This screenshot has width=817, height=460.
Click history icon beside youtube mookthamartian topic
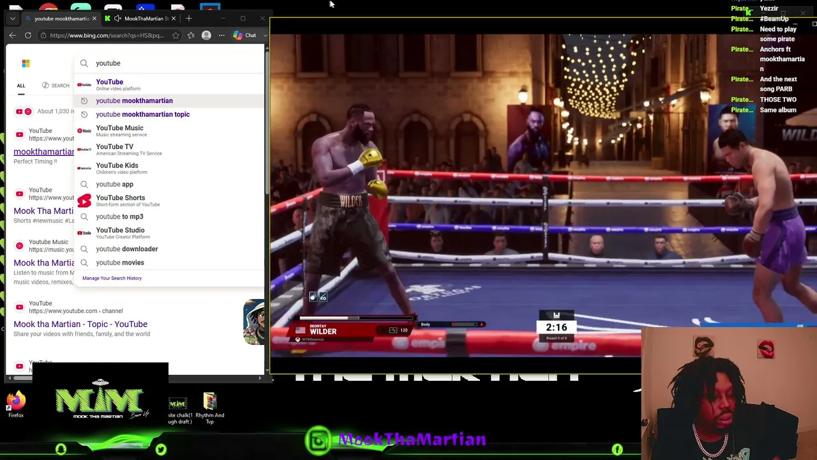click(x=84, y=114)
